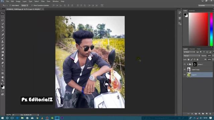The height and width of the screenshot is (120, 214).
Task: Select the Gradient tool
Action: (2, 52)
